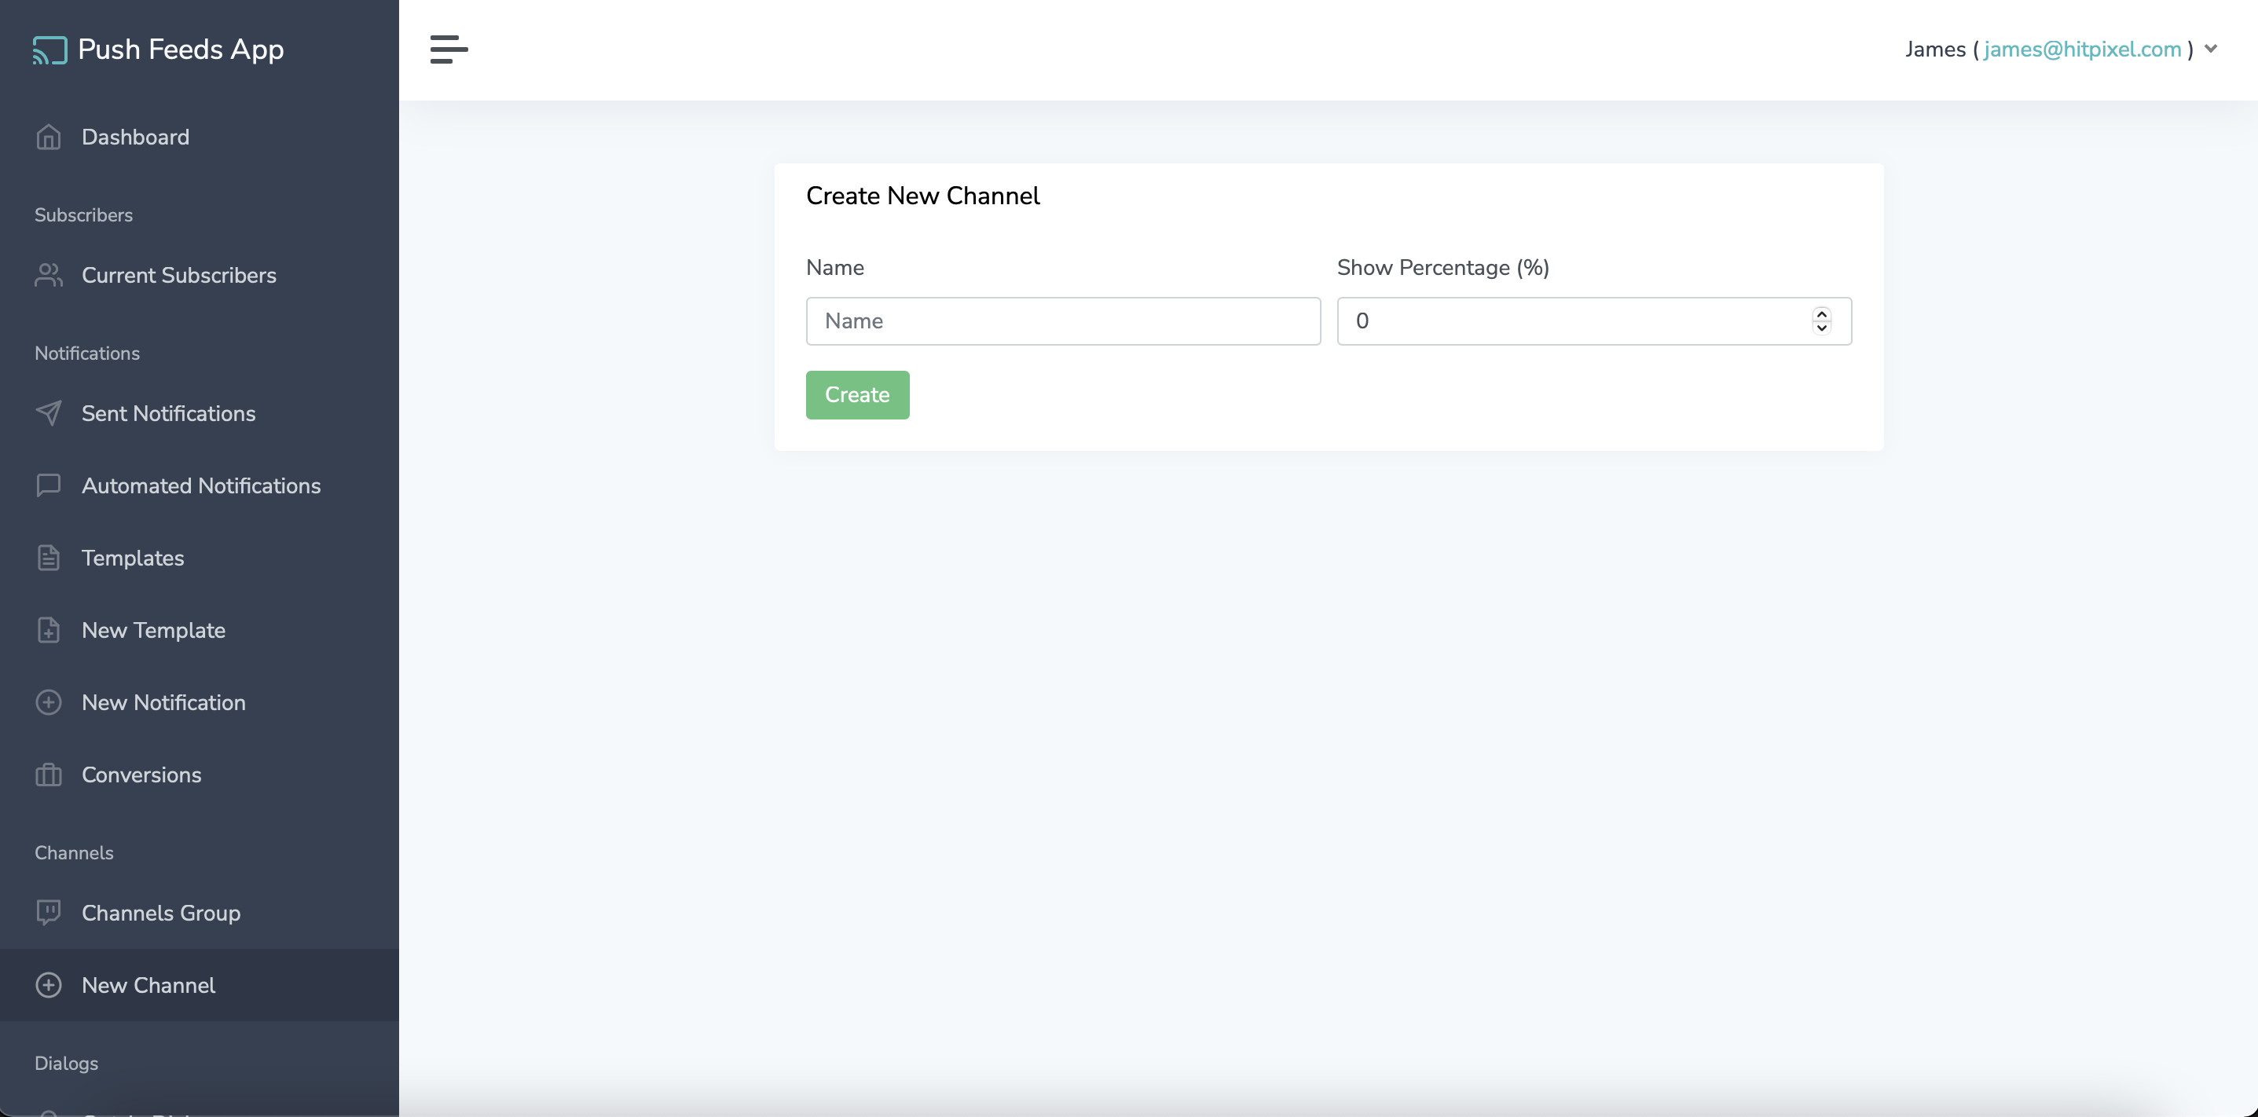
Task: Click the Name field label
Action: coord(834,267)
